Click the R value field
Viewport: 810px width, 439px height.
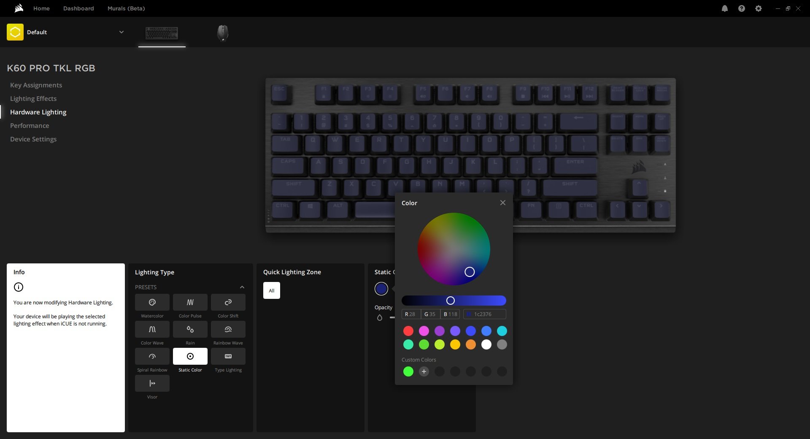click(x=411, y=314)
